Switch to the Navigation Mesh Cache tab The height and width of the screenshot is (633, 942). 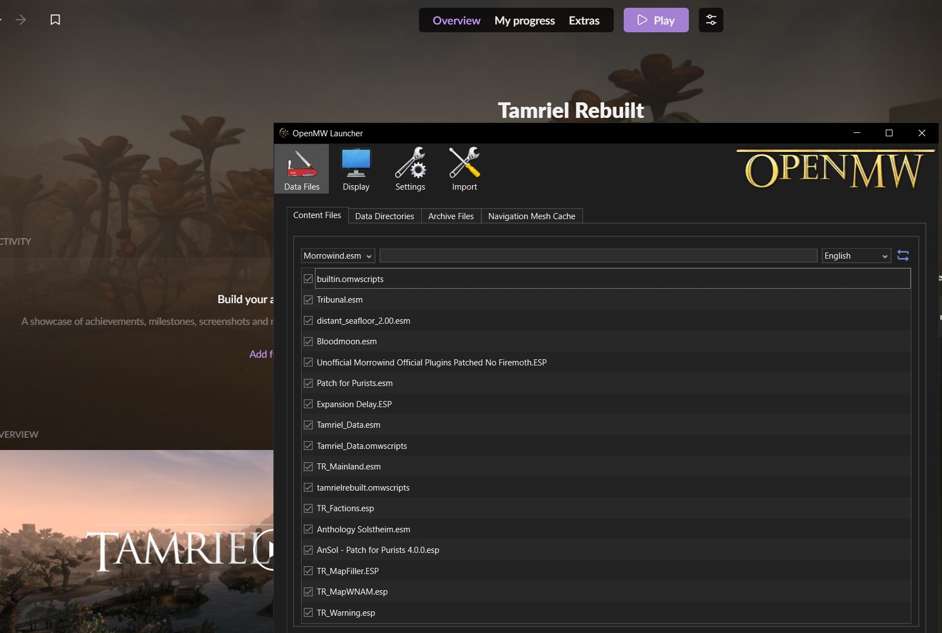tap(532, 216)
